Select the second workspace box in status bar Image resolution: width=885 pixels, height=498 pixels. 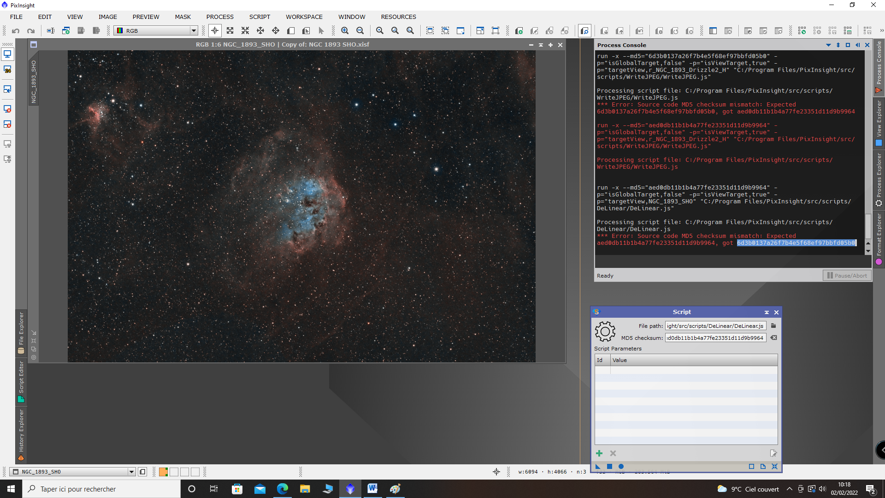[174, 472]
